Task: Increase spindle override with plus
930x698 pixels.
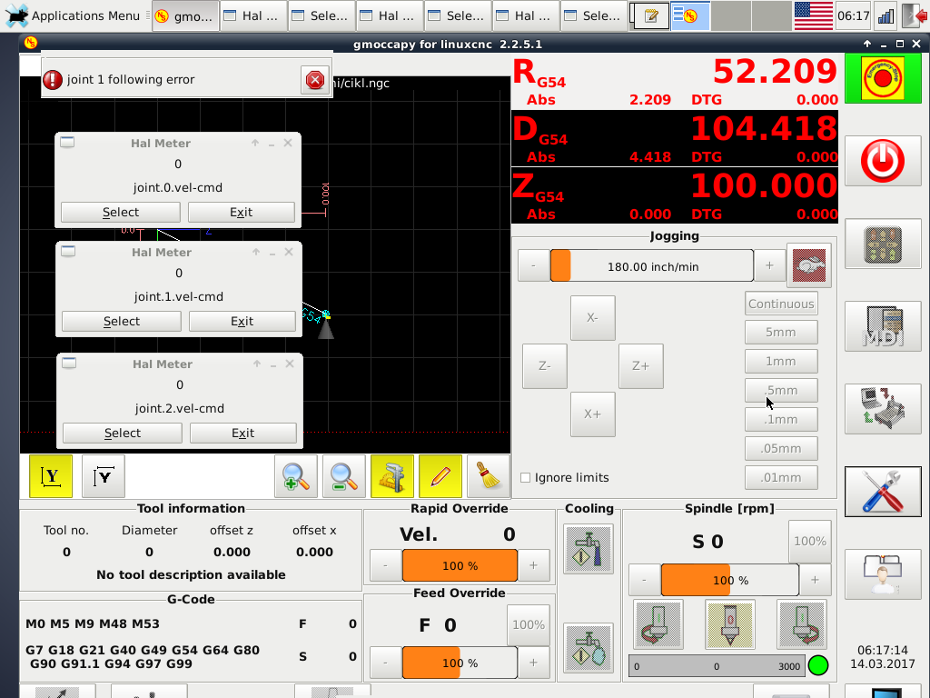Action: point(815,580)
